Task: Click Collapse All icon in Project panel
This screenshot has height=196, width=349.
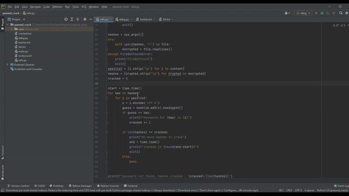Action: pos(77,20)
